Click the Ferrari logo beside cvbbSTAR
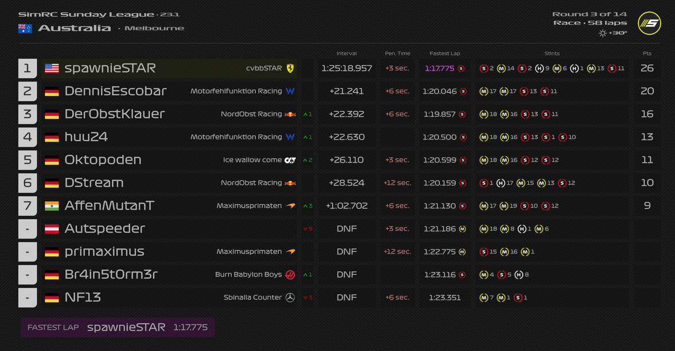Viewport: 675px width, 351px height. tap(291, 68)
